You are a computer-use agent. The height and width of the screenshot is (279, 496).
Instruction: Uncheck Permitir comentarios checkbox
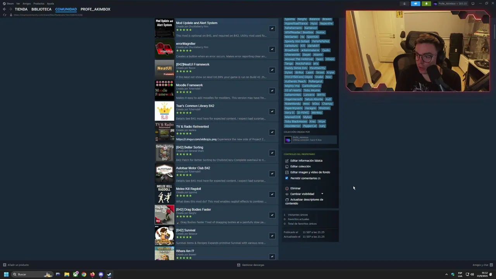click(287, 178)
